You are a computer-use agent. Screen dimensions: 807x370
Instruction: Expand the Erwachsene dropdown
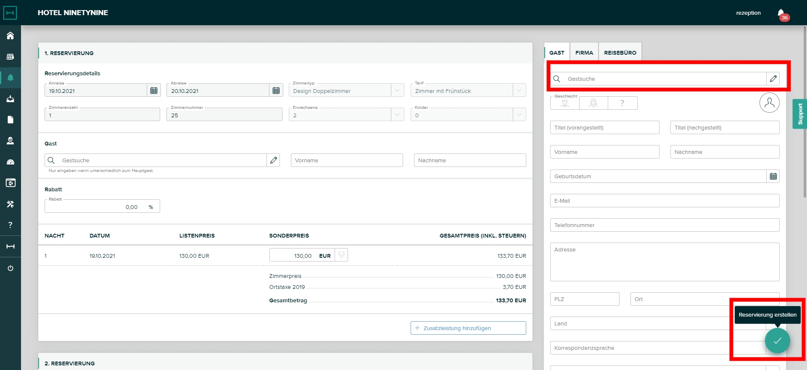tap(397, 115)
